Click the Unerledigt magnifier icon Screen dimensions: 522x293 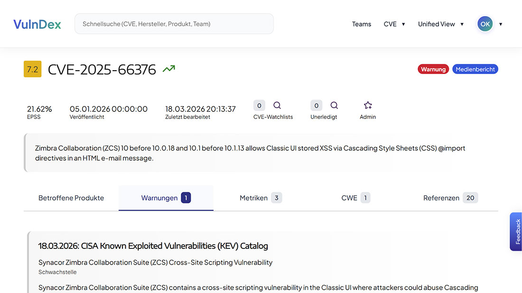[334, 105]
